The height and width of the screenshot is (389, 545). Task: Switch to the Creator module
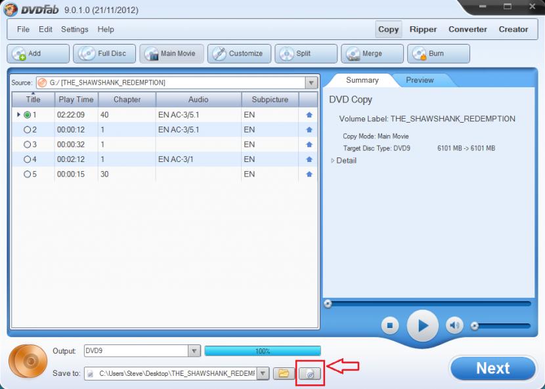coord(513,29)
